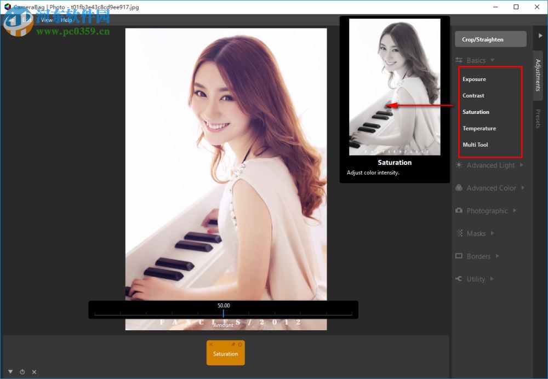Click the Advanced Light sun icon
Image resolution: width=548 pixels, height=379 pixels.
(x=459, y=165)
